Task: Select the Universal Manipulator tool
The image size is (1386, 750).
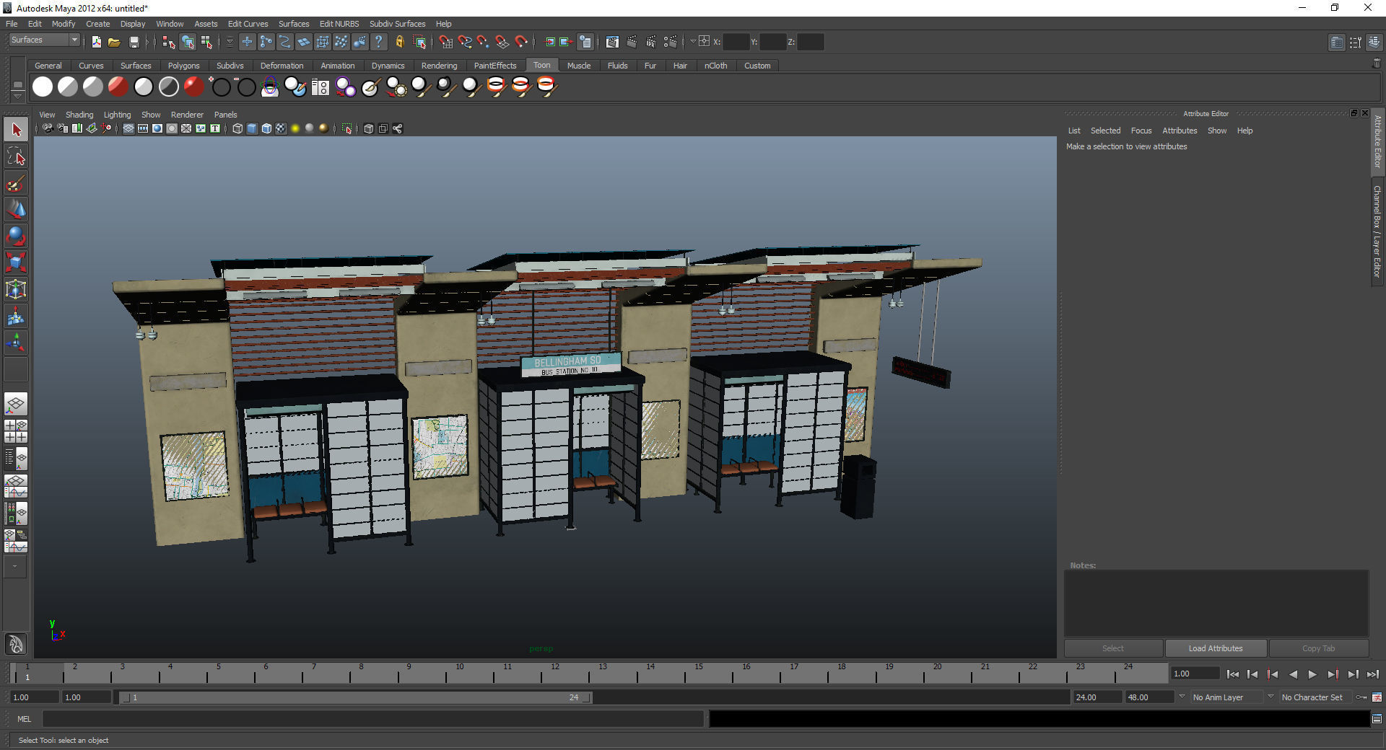Action: [x=16, y=289]
